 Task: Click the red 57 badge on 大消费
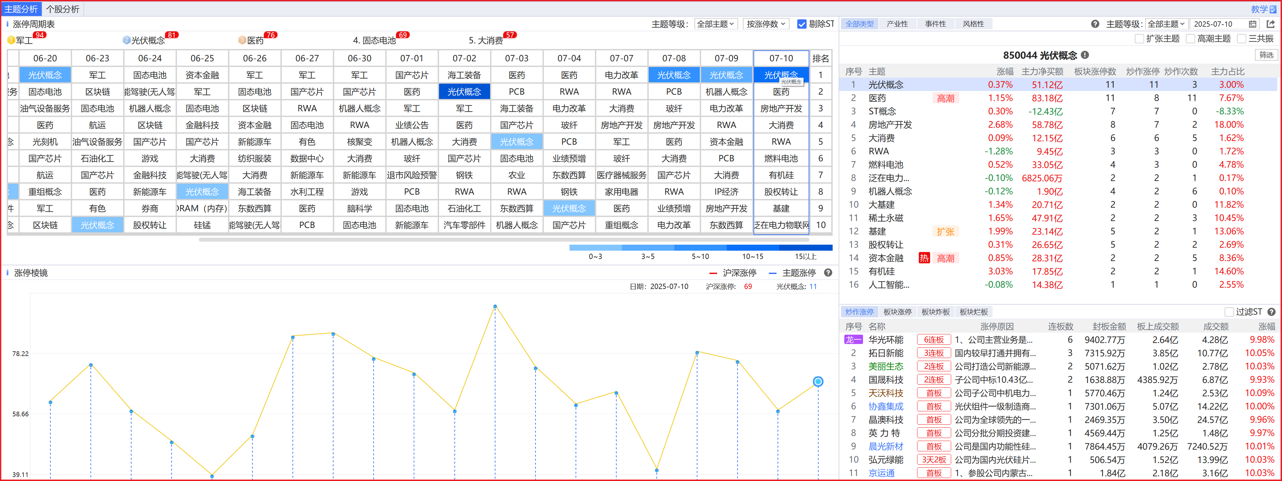[x=510, y=35]
